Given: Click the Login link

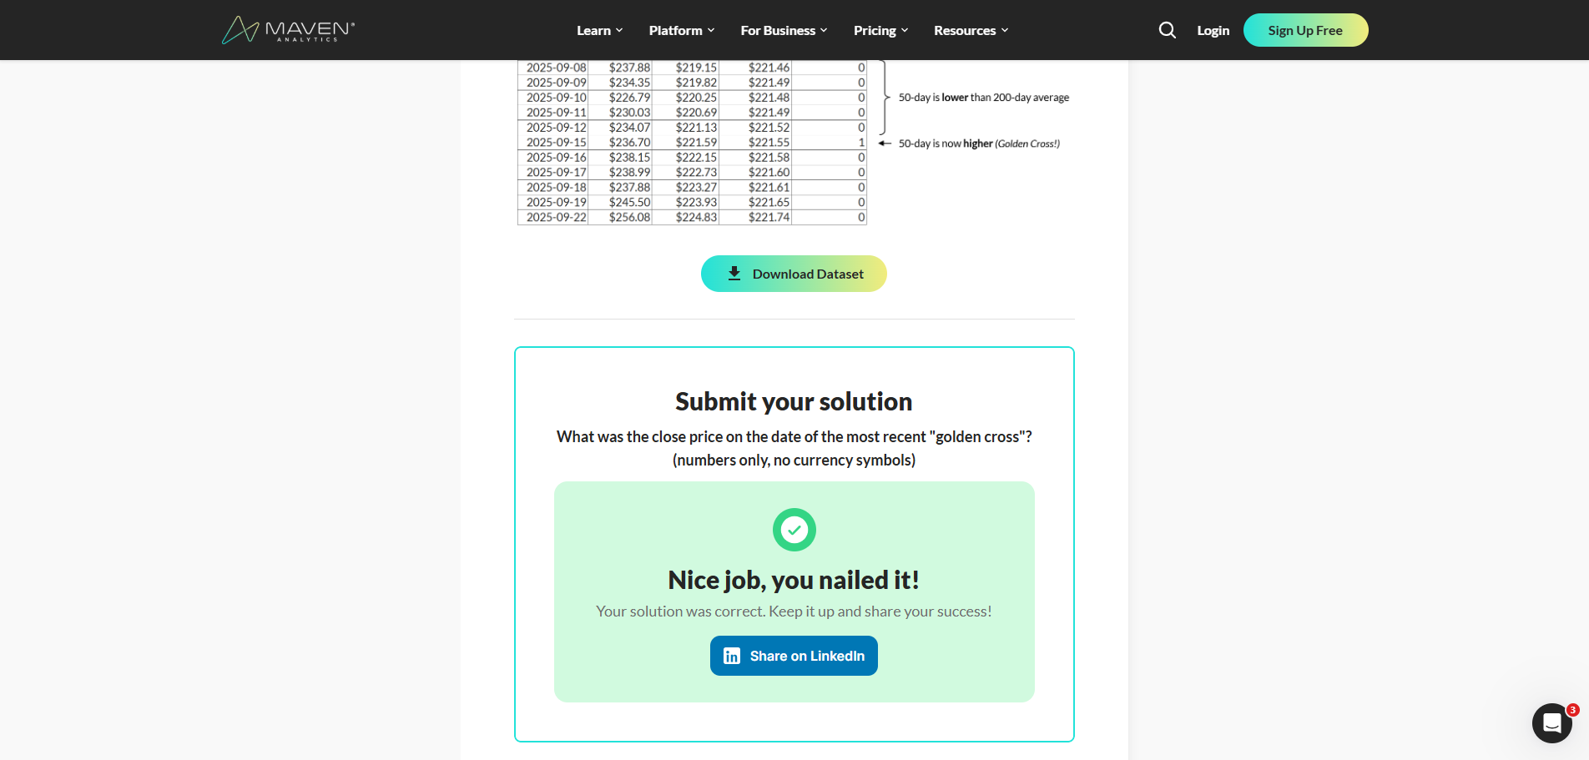Looking at the screenshot, I should point(1213,29).
